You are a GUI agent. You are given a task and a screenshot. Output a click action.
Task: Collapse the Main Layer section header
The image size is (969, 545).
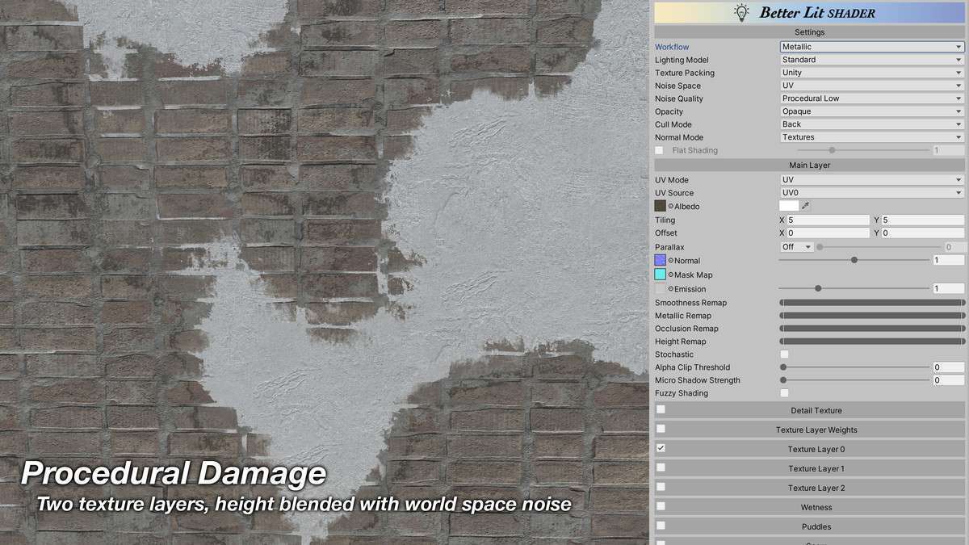[810, 166]
